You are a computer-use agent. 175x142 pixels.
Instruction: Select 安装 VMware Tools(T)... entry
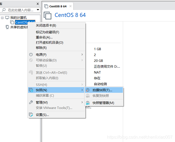tap(56, 108)
